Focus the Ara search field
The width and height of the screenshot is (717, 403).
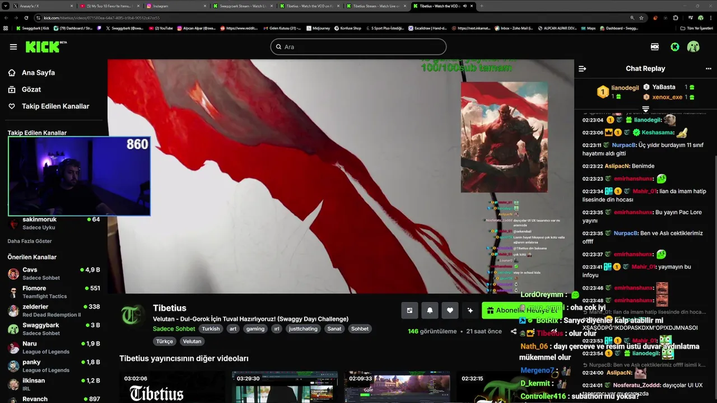coord(358,46)
